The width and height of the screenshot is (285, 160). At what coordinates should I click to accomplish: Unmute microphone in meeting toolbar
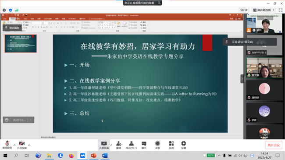click(x=7, y=145)
